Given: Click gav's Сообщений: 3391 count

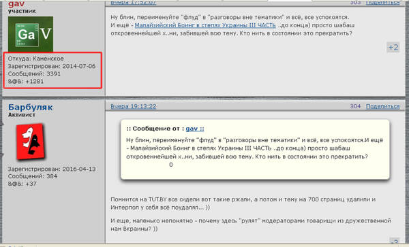Looking at the screenshot, I should tap(34, 73).
